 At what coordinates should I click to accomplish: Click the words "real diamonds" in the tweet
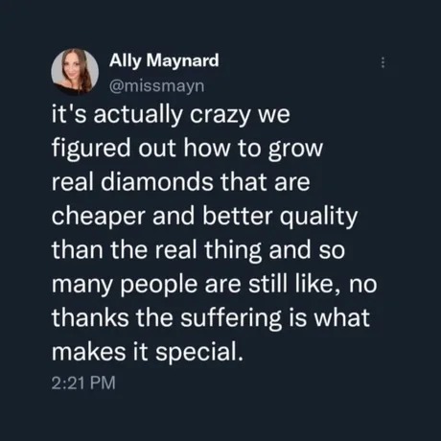tap(132, 181)
